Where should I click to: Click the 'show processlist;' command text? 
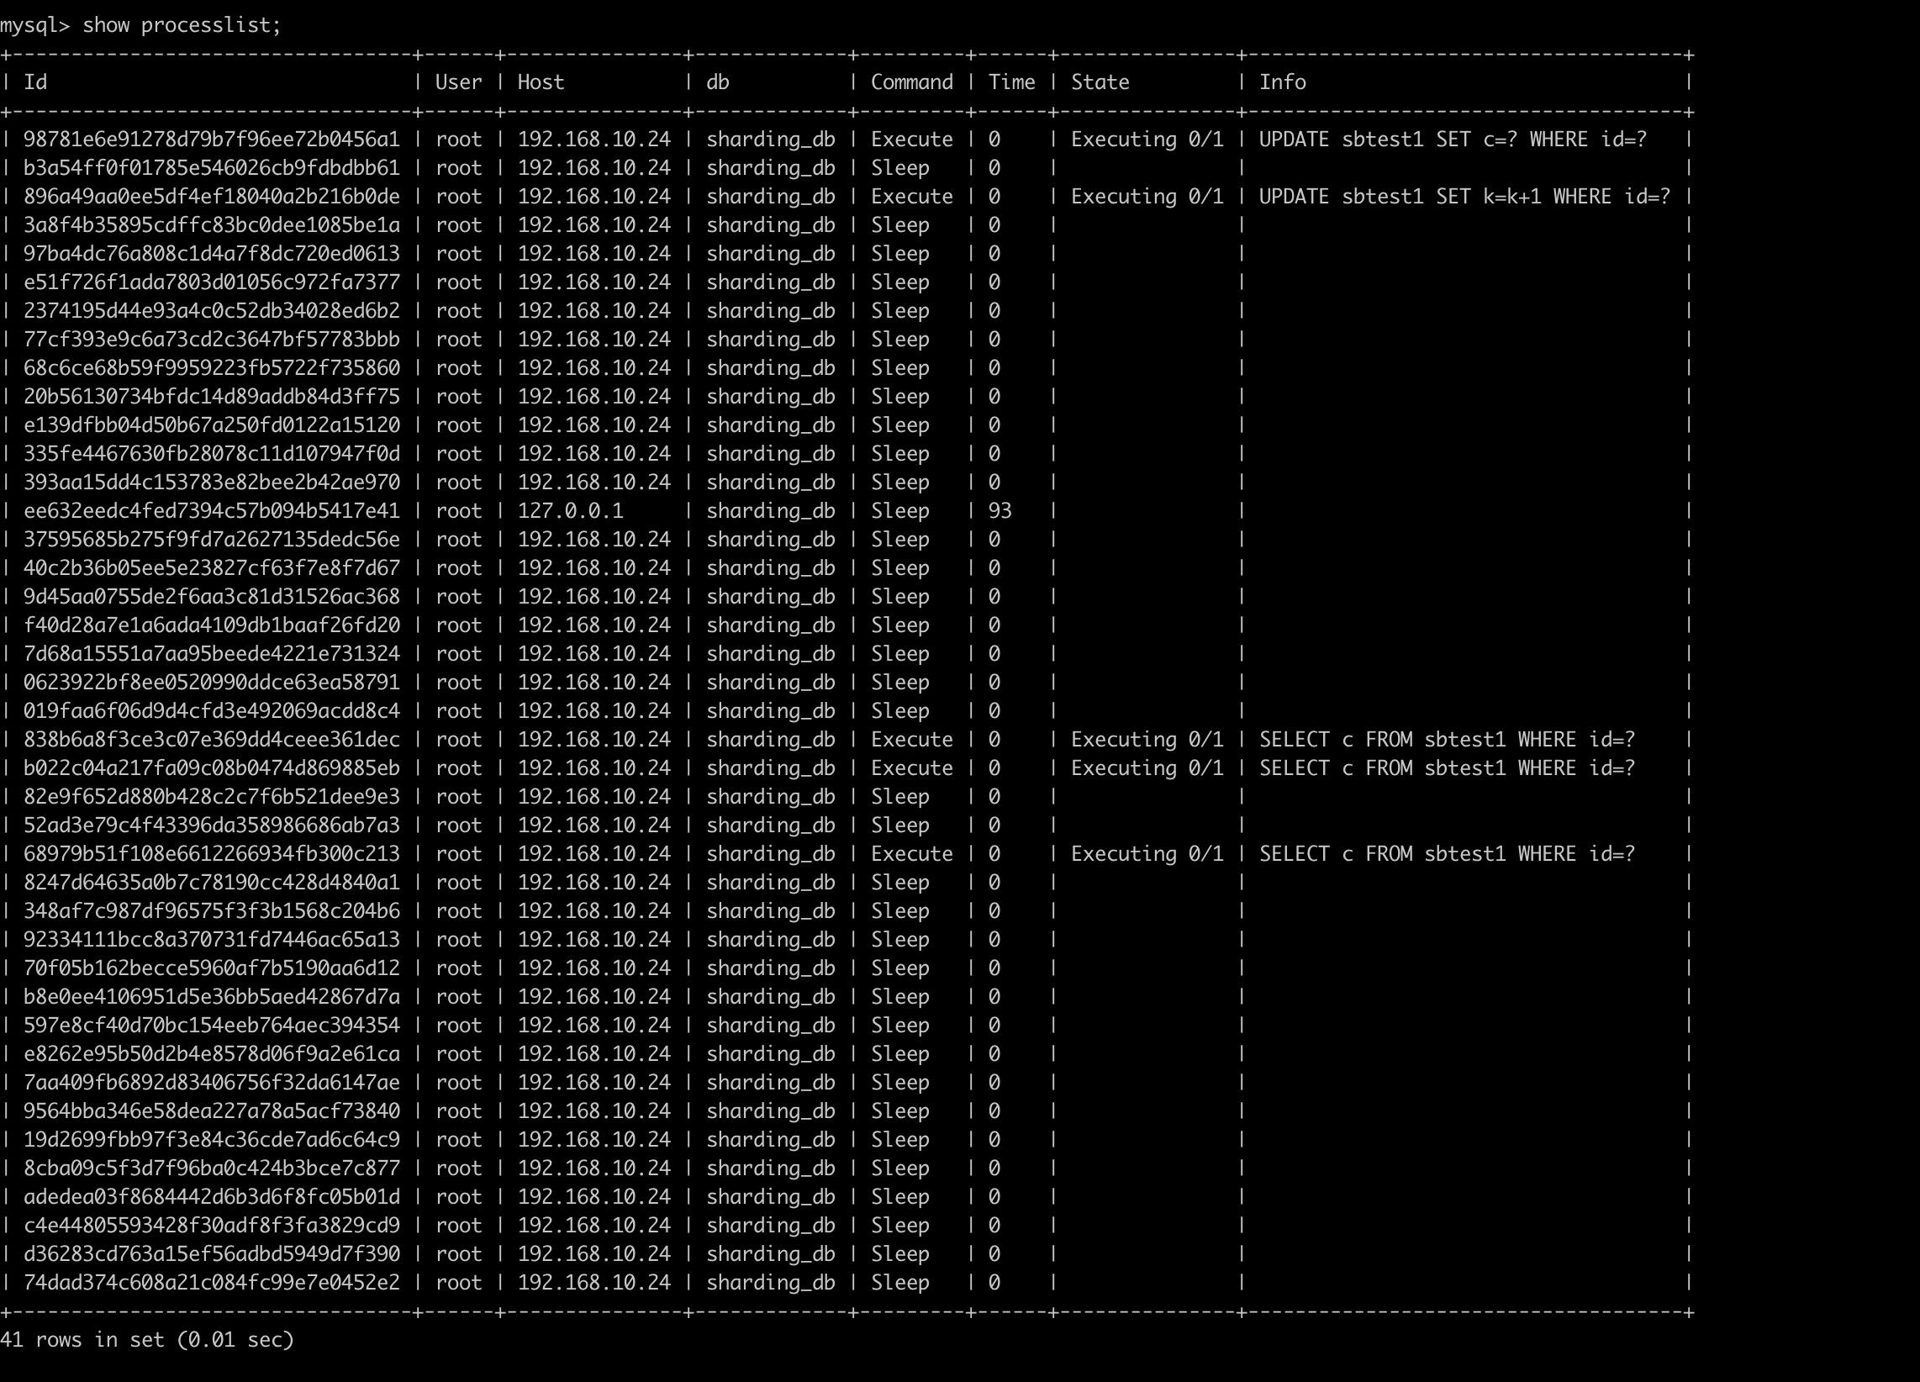pos(182,25)
